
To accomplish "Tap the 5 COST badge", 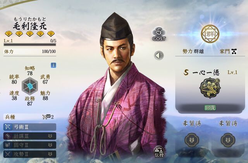I will click(x=159, y=34).
